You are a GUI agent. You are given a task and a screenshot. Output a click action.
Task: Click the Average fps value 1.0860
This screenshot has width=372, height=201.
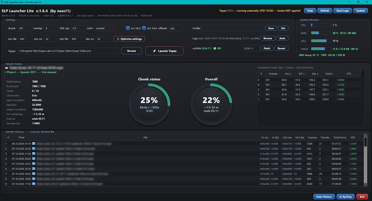click(x=36, y=123)
